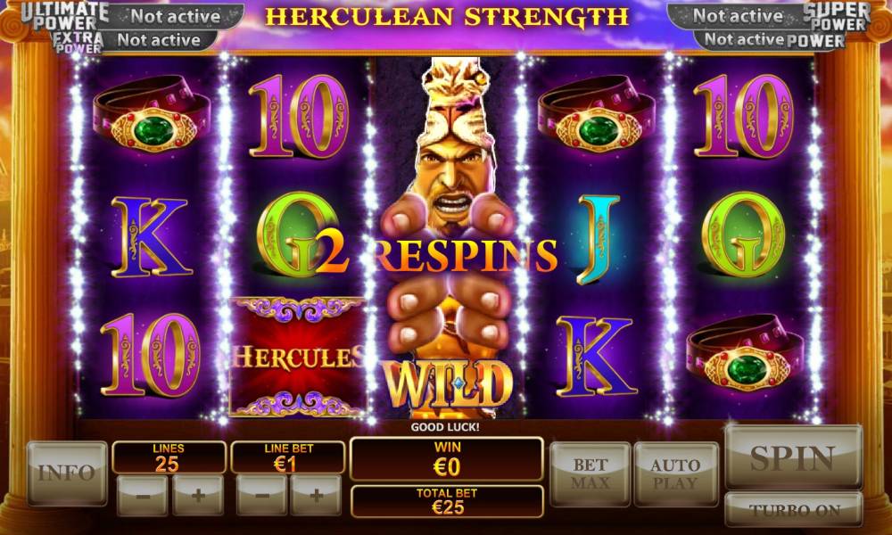The height and width of the screenshot is (535, 892).
Task: Set the maximum bet with Bet Max
Action: 590,473
